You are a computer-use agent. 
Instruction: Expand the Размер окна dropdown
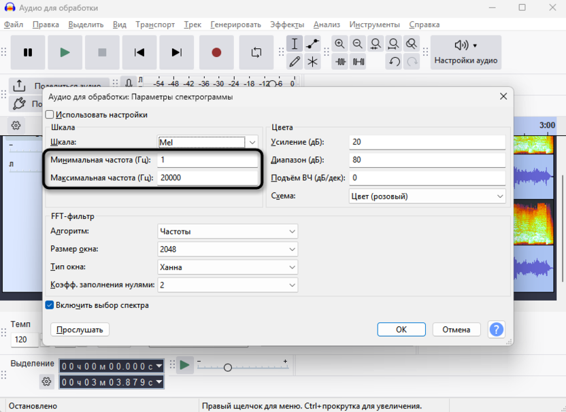click(x=227, y=249)
